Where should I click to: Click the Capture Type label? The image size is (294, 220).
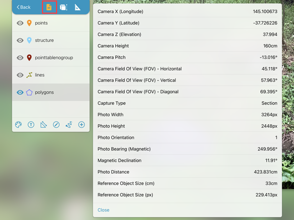111,103
